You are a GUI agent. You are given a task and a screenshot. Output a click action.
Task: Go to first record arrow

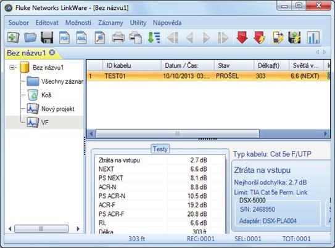tap(172, 38)
